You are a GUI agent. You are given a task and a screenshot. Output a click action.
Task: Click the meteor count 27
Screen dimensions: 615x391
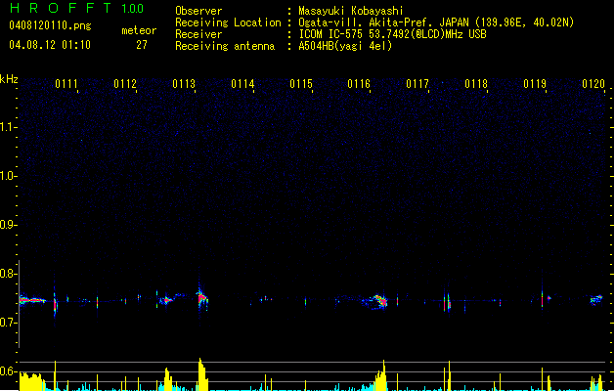tap(141, 45)
